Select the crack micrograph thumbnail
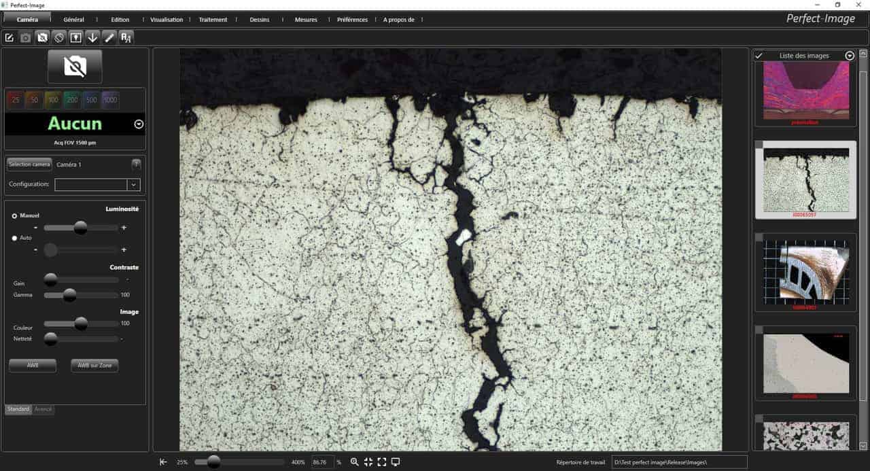The width and height of the screenshot is (870, 471). click(805, 180)
